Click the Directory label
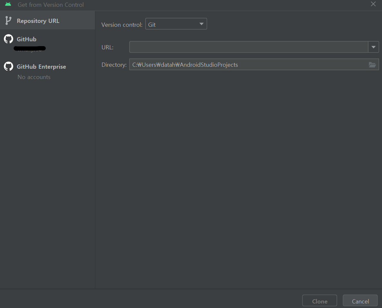The height and width of the screenshot is (308, 382). tap(114, 65)
